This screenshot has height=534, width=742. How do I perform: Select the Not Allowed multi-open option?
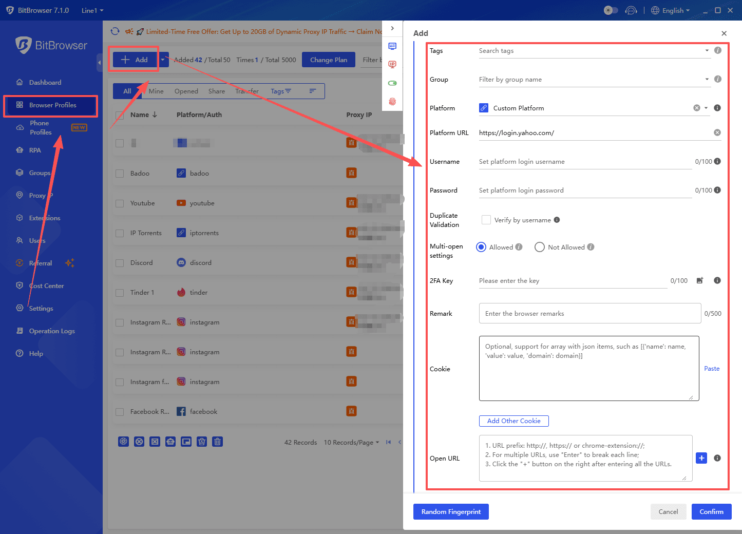[x=539, y=247]
